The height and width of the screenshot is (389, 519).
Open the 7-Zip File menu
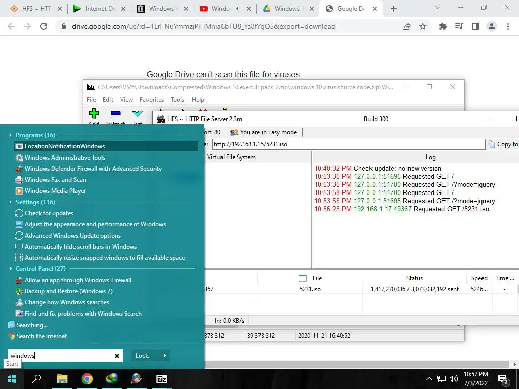91,100
